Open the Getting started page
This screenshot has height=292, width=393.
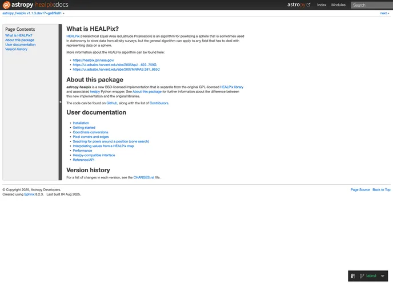tap(84, 128)
